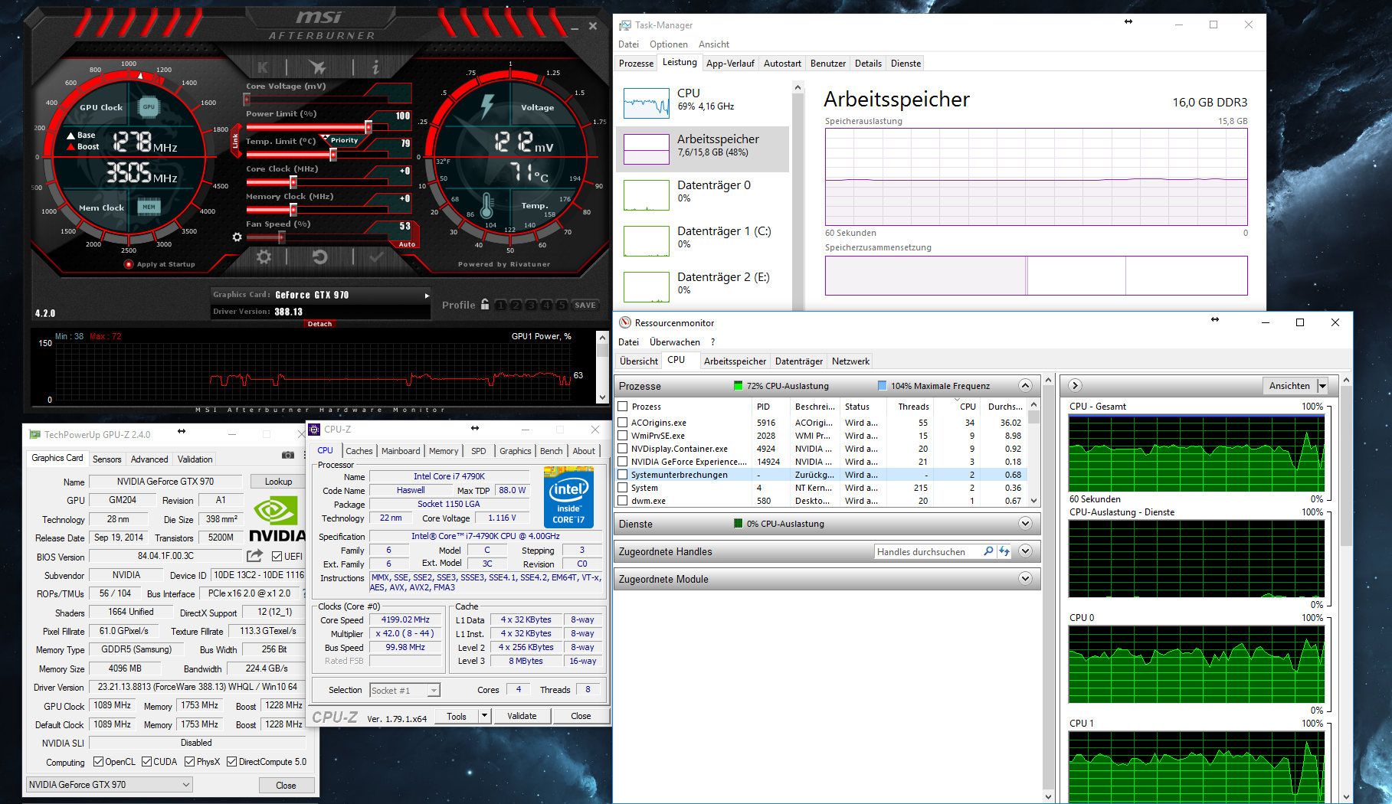Open fan speed settings via the small gear

coord(237,237)
